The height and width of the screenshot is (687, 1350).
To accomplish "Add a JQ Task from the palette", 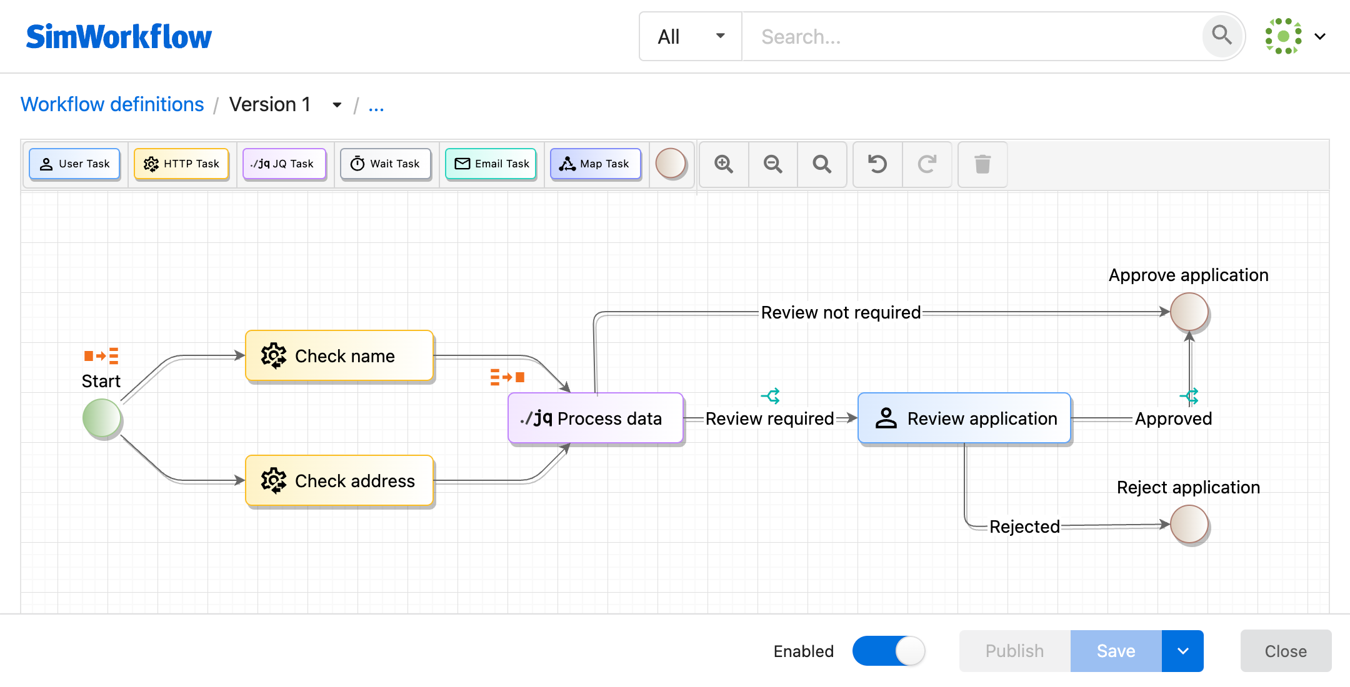I will [284, 164].
